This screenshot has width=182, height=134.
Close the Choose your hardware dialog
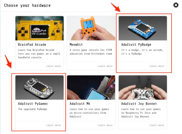click(x=176, y=5)
